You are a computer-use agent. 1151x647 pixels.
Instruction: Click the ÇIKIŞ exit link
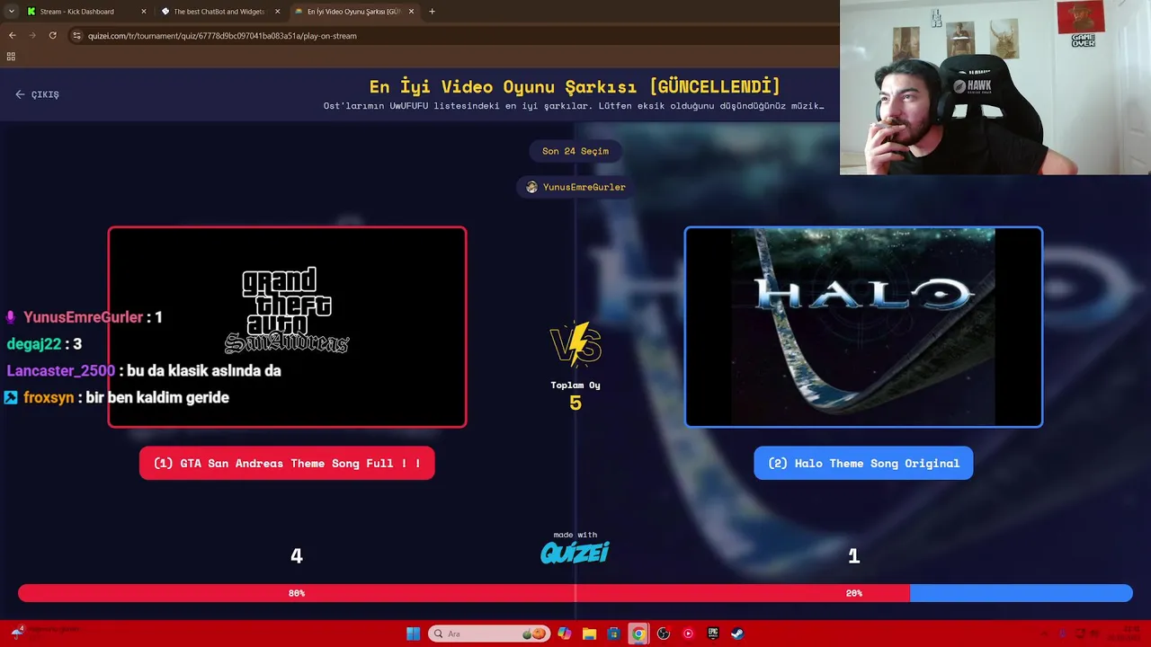tap(37, 94)
